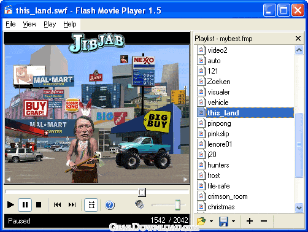Screen dimensions: 308x232
Task: Click playlist scrollbar up arrow
Action: [299, 50]
